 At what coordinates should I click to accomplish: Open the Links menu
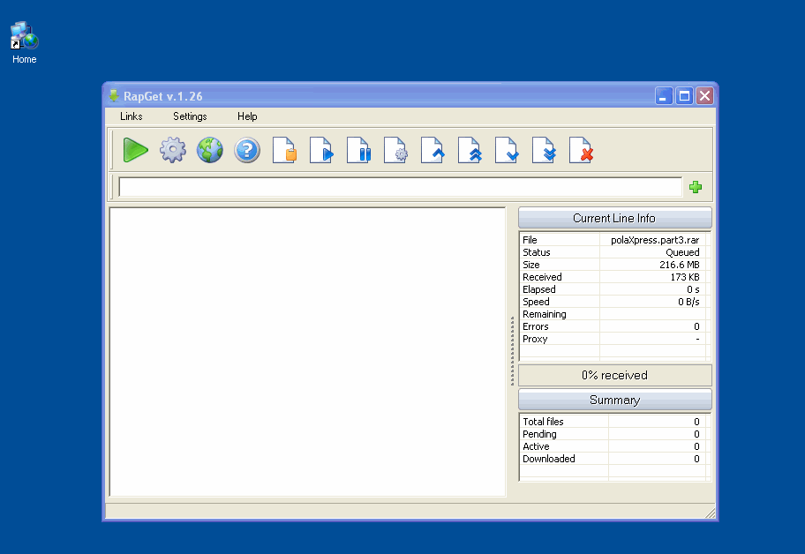pyautogui.click(x=131, y=116)
